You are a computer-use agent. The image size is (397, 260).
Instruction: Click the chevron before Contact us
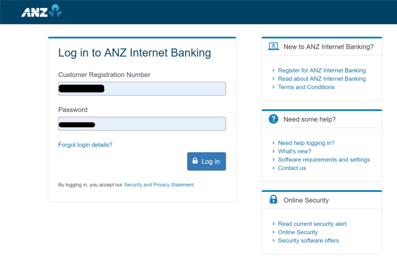[x=274, y=168]
